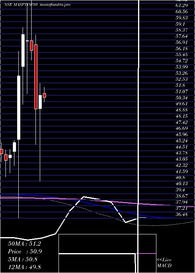Click the Price : 50.9 readout
This screenshot has width=195, height=273.
pyautogui.click(x=25, y=252)
